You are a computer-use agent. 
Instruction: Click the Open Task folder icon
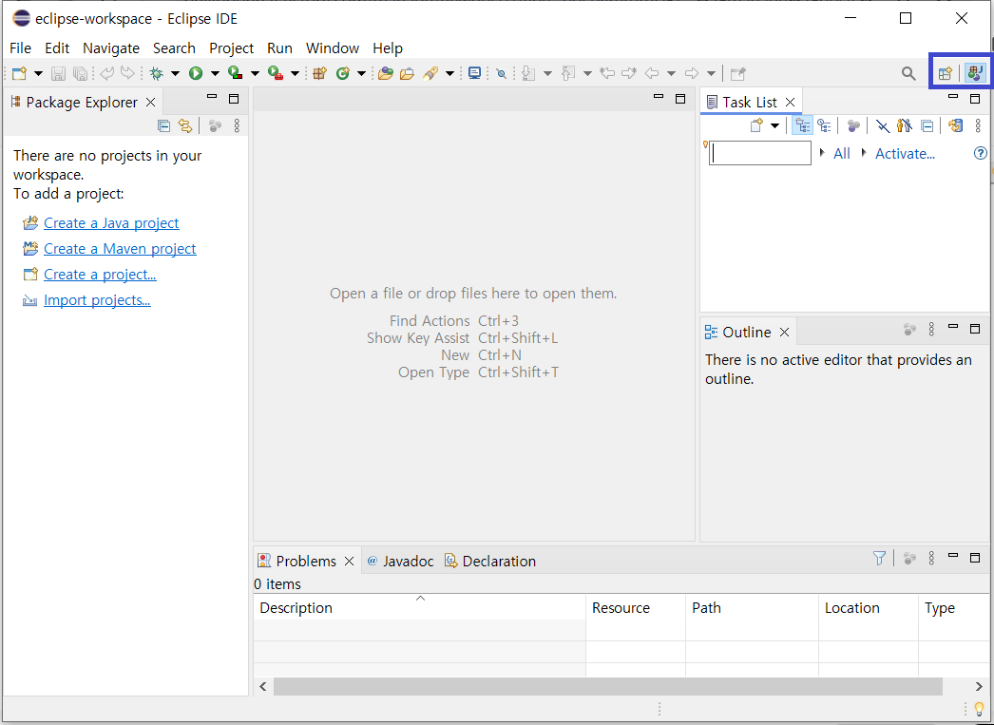click(x=407, y=73)
